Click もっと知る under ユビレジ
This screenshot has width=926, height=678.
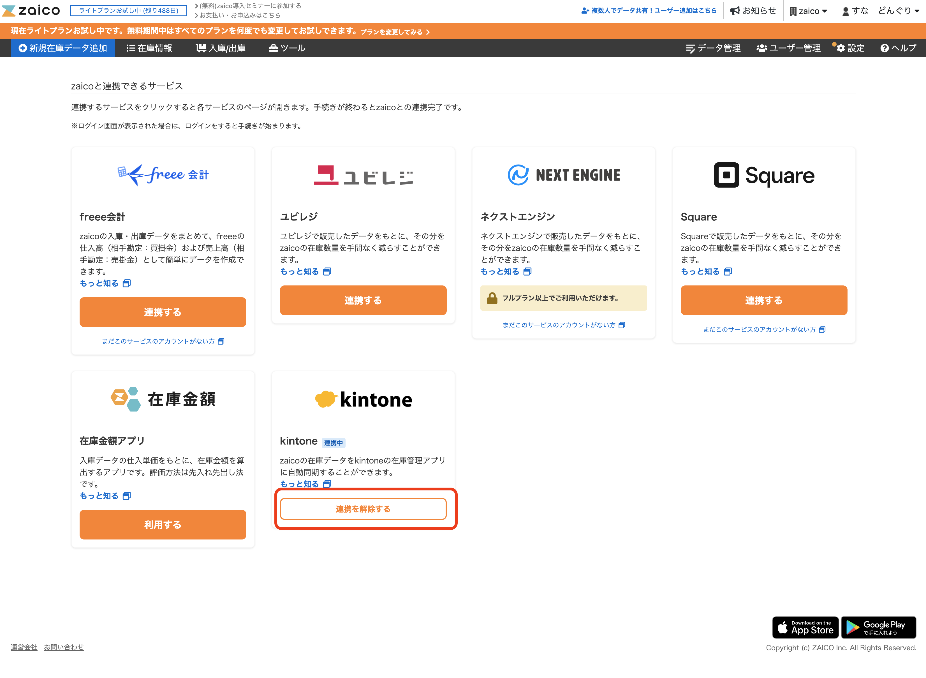(x=305, y=271)
